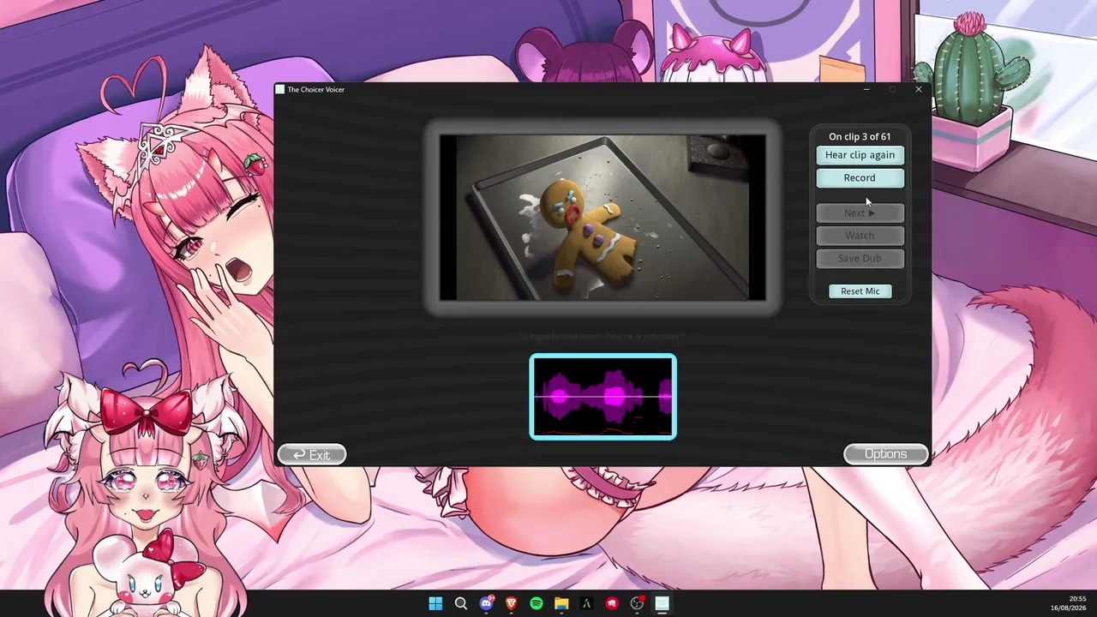This screenshot has height=617, width=1097.
Task: Click the pink audio waveform display
Action: pos(603,397)
